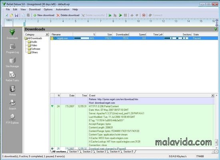Sort downloads by Size column

[104, 34]
